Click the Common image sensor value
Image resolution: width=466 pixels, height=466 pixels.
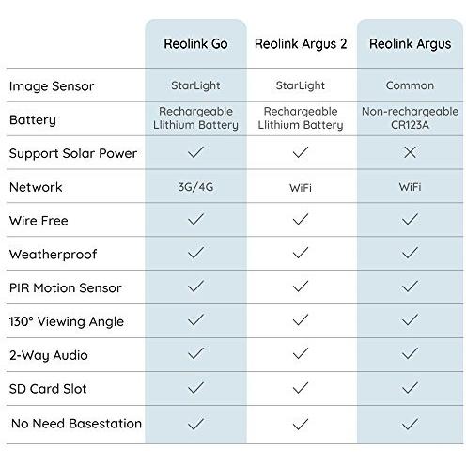coord(410,85)
